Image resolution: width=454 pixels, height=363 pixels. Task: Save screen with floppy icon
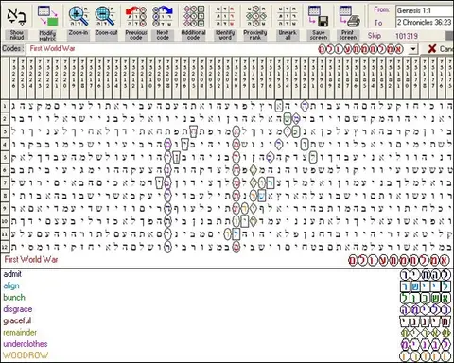point(319,16)
